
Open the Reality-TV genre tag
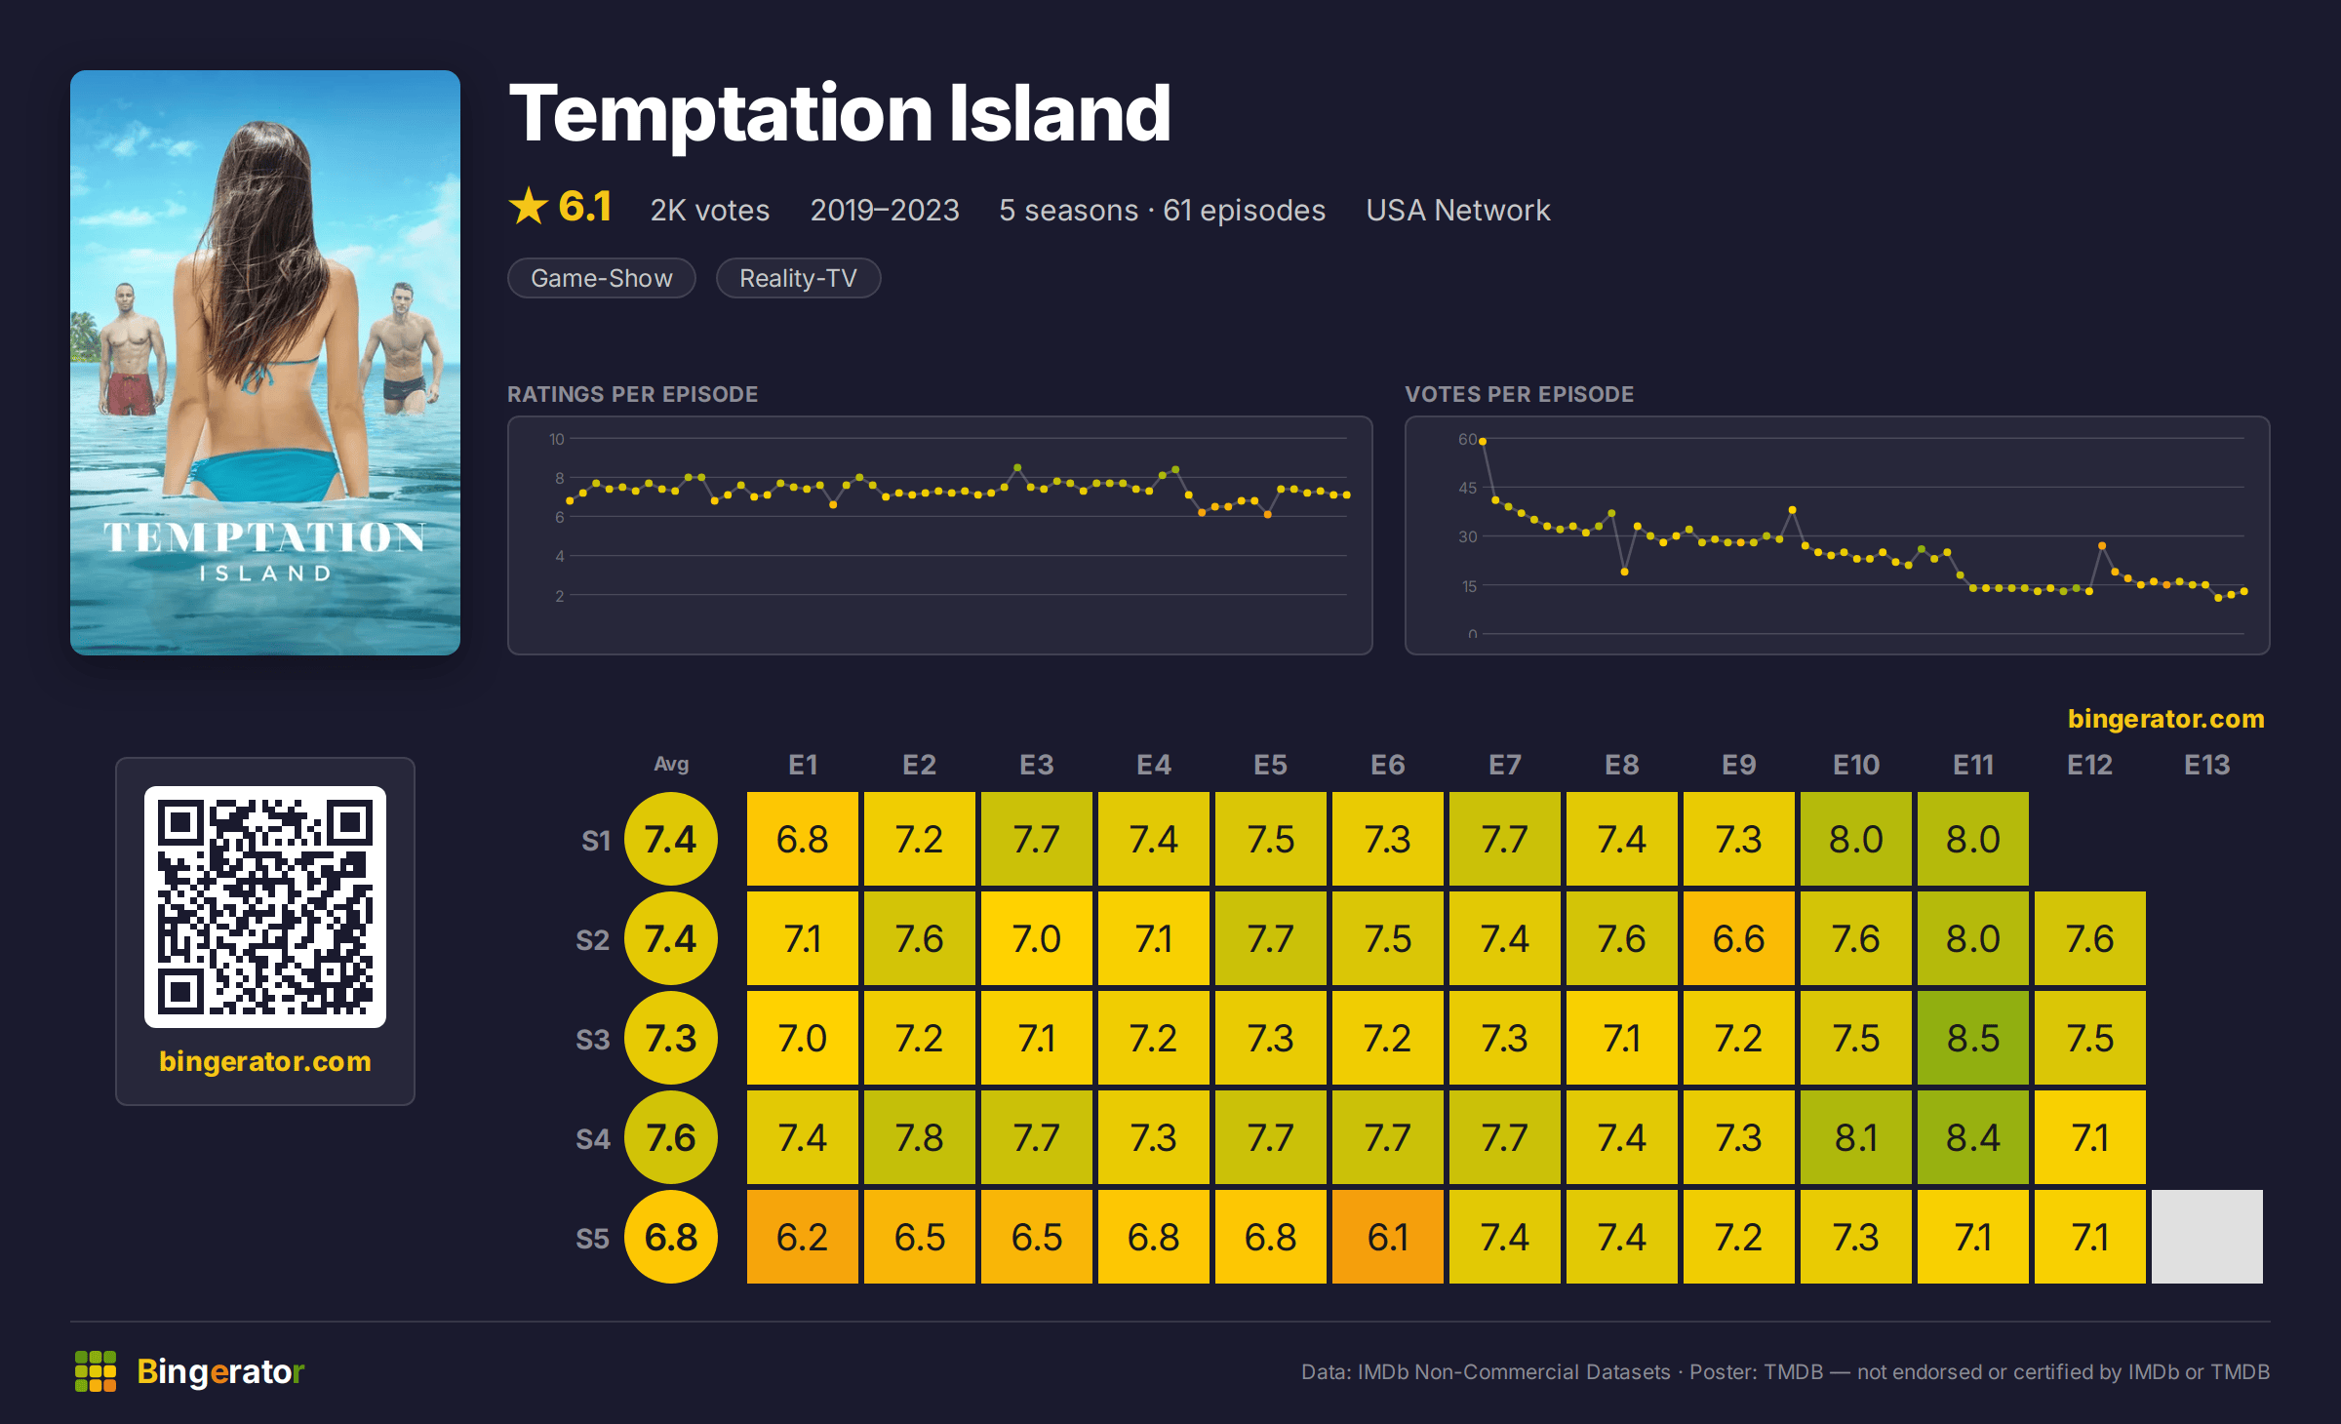coord(798,278)
